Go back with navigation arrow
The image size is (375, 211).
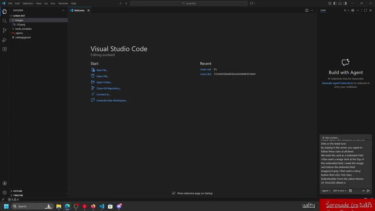[121, 3]
